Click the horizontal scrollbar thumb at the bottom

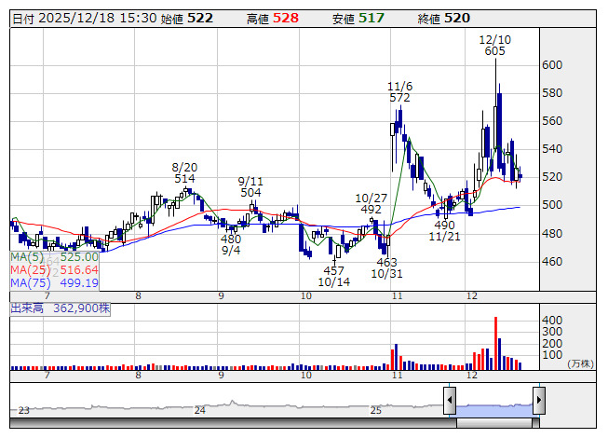point(494,423)
